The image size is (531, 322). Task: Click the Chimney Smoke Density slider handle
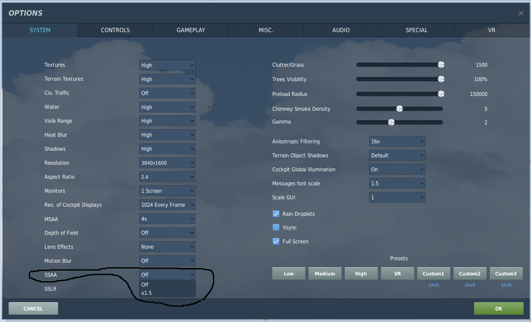(x=399, y=109)
